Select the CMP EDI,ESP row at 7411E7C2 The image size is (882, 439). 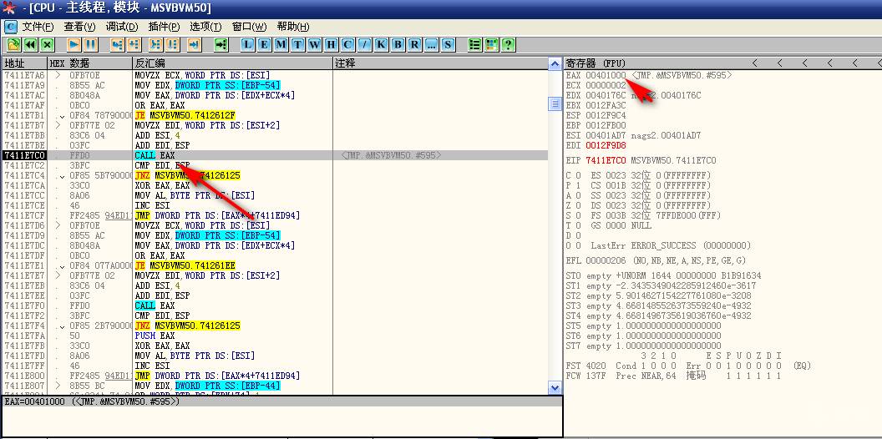click(x=275, y=165)
